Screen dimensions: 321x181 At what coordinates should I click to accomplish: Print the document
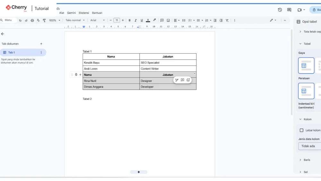[32, 20]
